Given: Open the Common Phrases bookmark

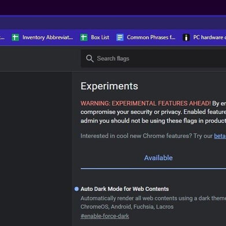Looking at the screenshot, I should (146, 37).
